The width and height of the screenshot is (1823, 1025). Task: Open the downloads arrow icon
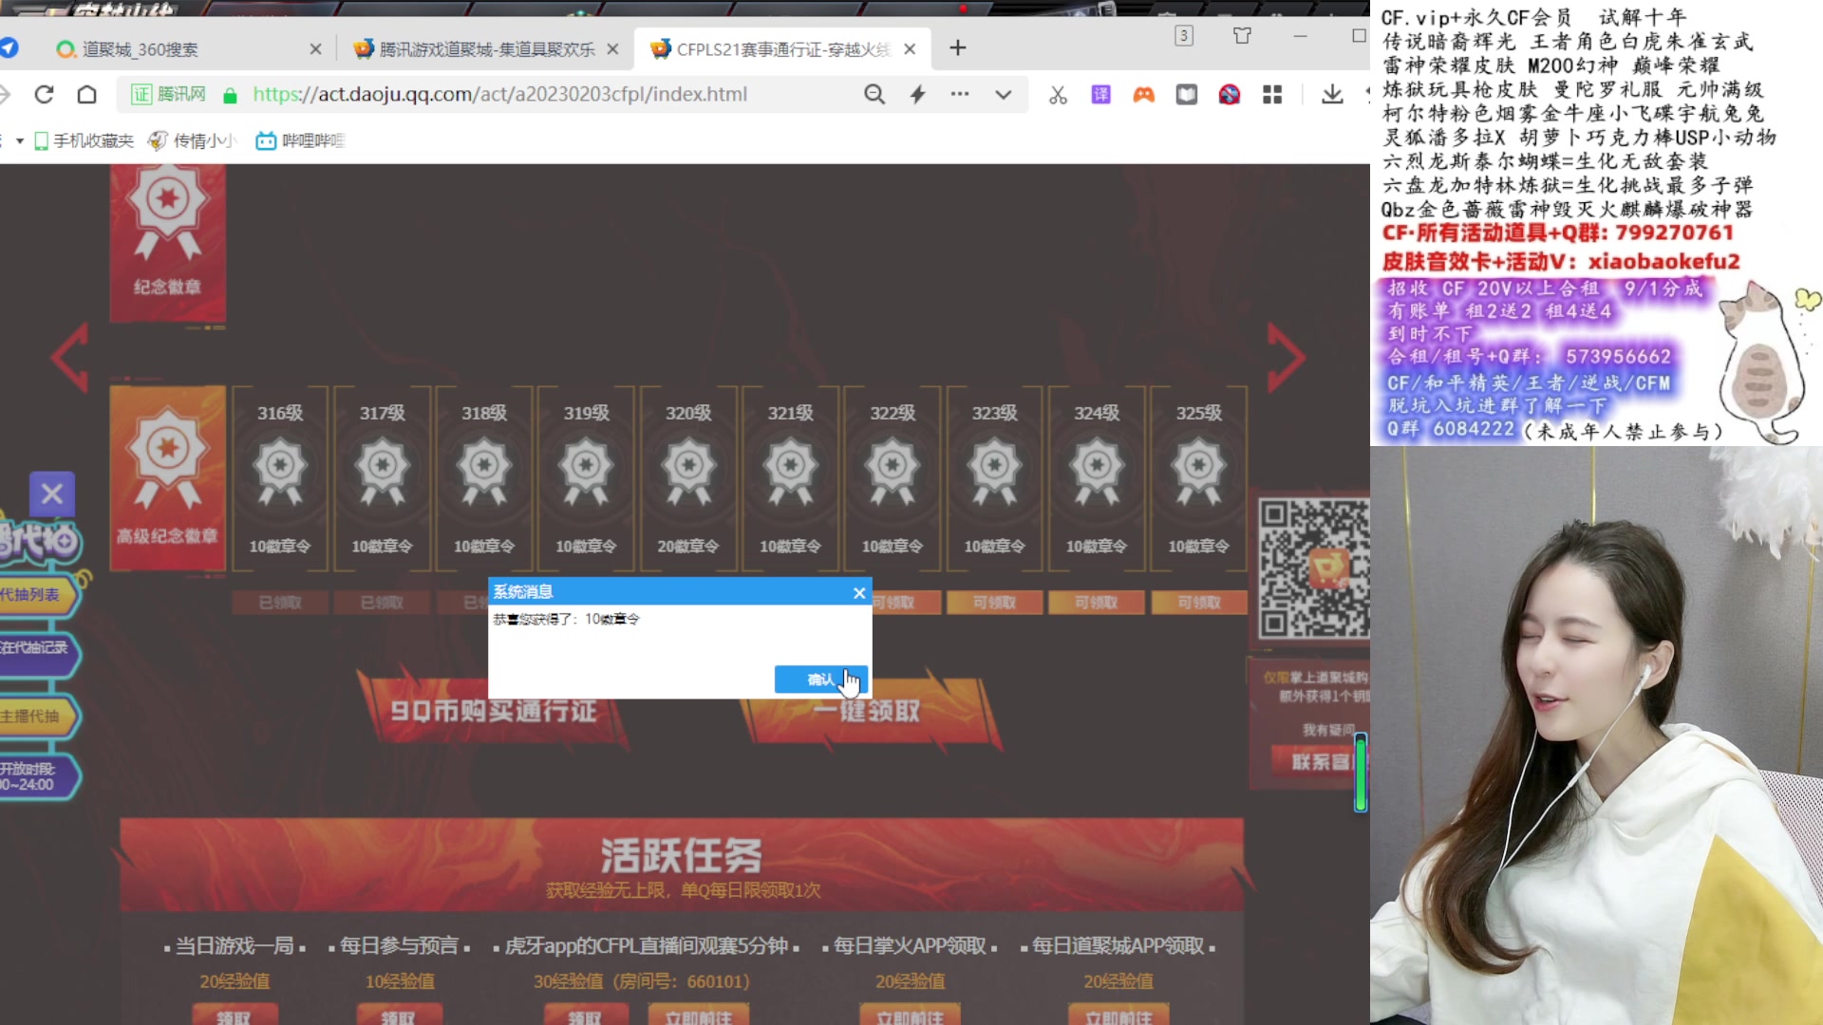click(1332, 94)
